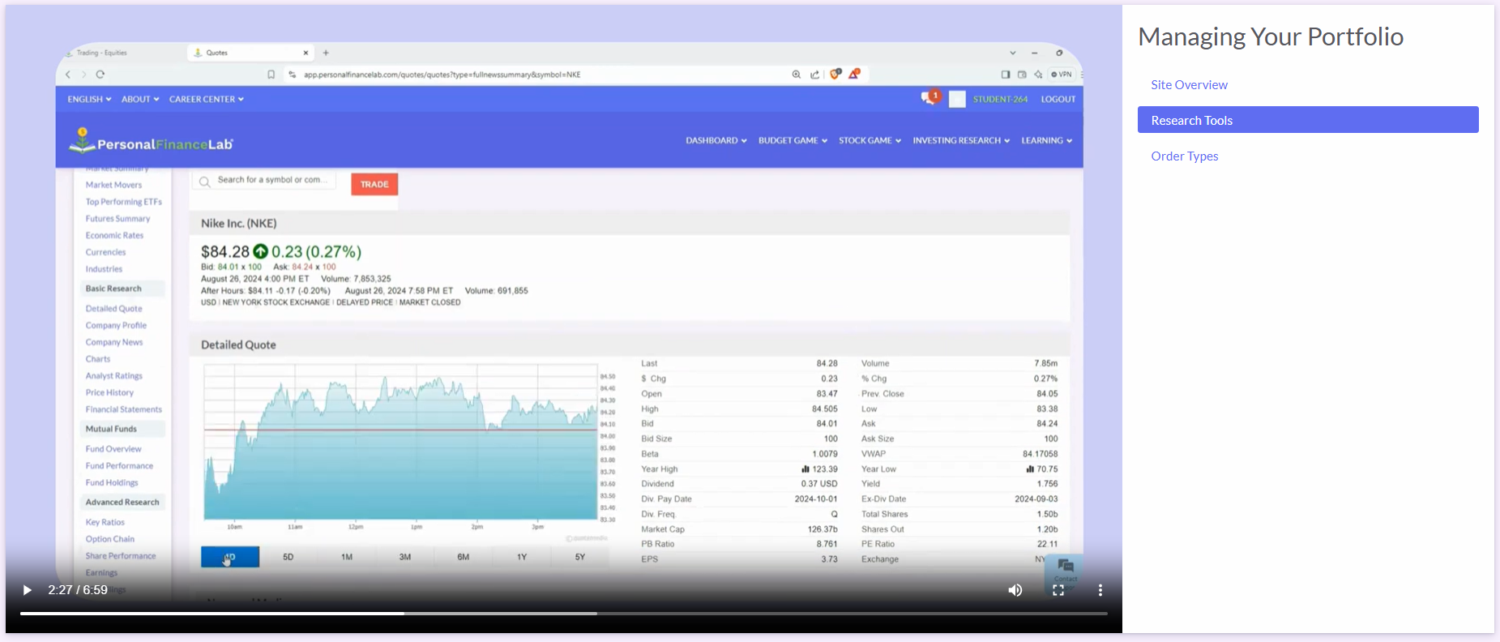Open the tab search chevron in the browser title bar
This screenshot has width=1500, height=642.
click(1012, 53)
